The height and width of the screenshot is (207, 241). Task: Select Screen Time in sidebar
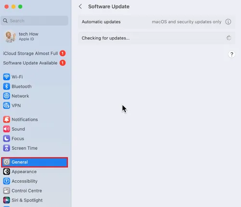coord(34,148)
